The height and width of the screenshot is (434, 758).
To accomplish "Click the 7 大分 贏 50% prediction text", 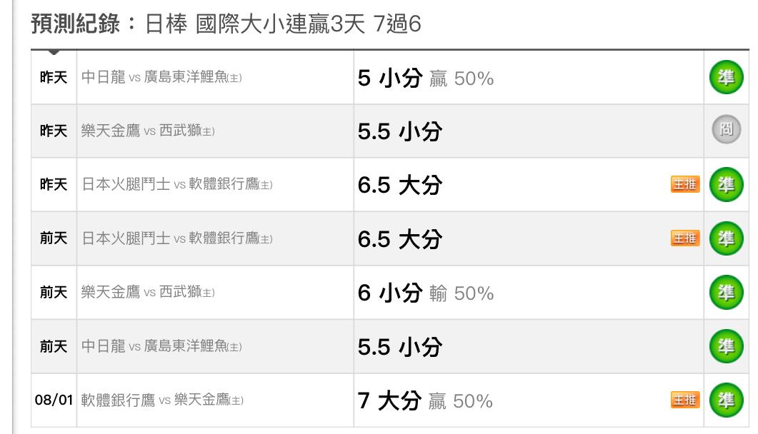I will (425, 400).
